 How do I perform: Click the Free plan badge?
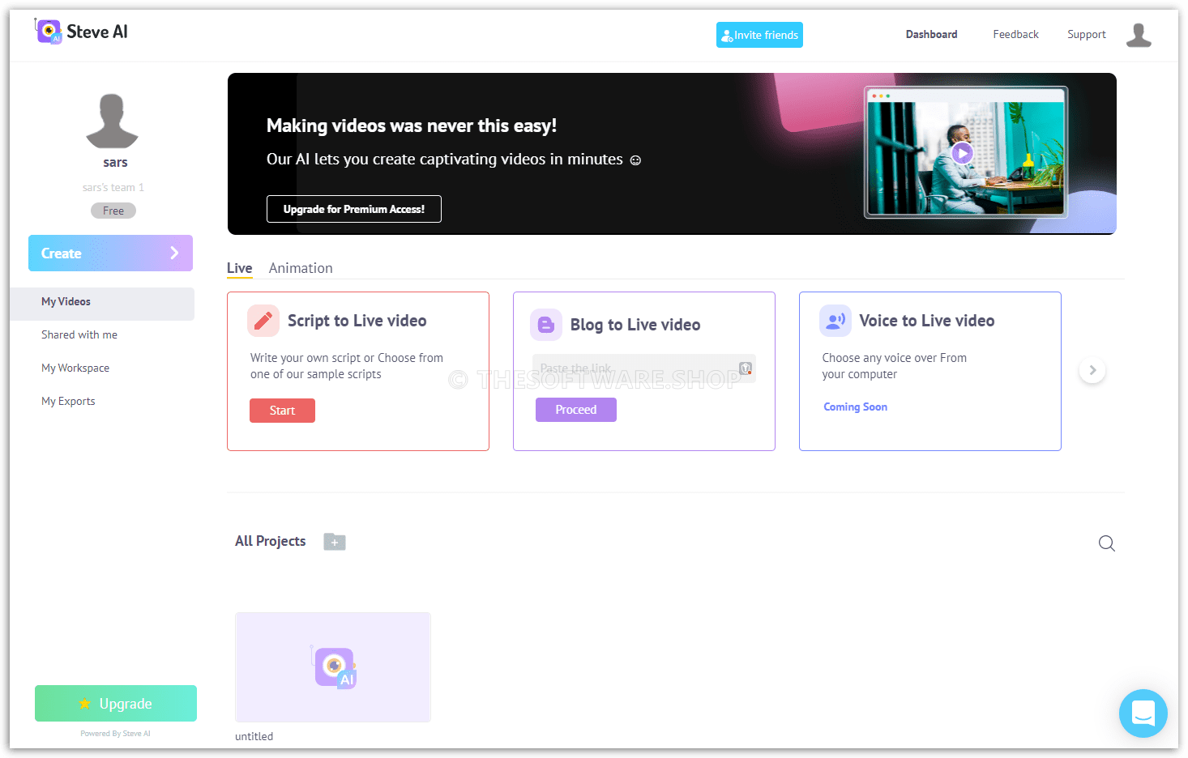tap(113, 211)
